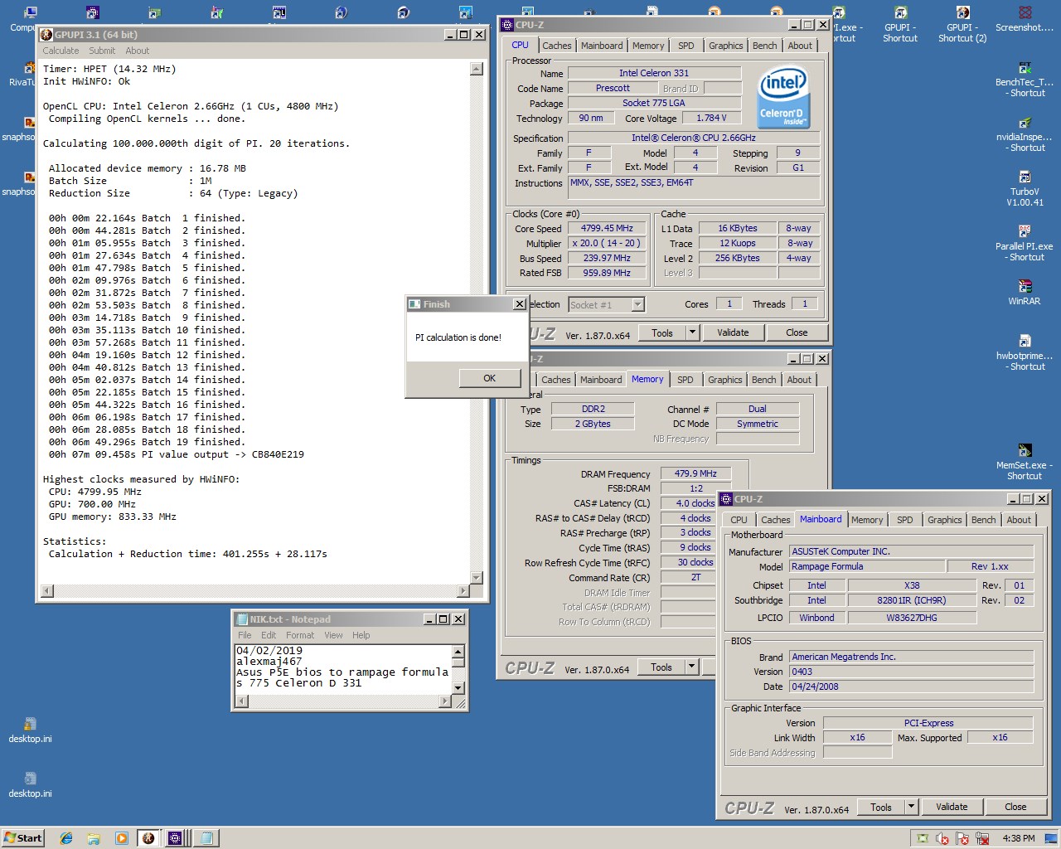Click the Start button
1061x849 pixels.
[x=23, y=838]
